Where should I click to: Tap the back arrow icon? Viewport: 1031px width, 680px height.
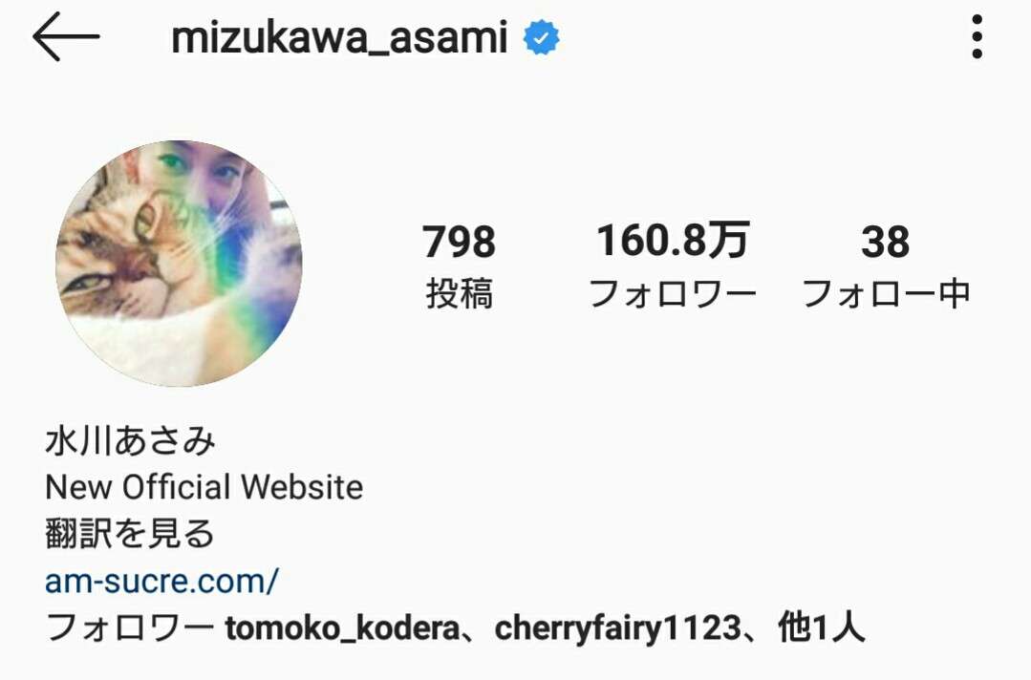(66, 37)
